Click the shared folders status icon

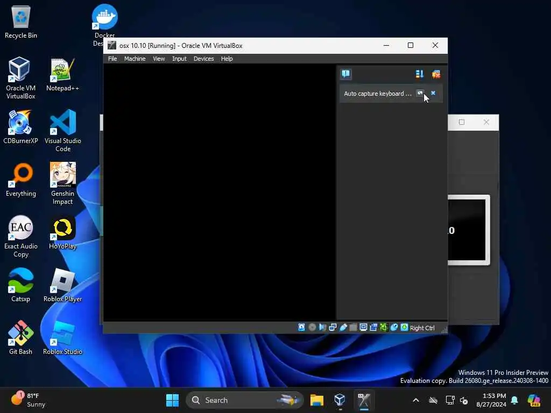353,327
